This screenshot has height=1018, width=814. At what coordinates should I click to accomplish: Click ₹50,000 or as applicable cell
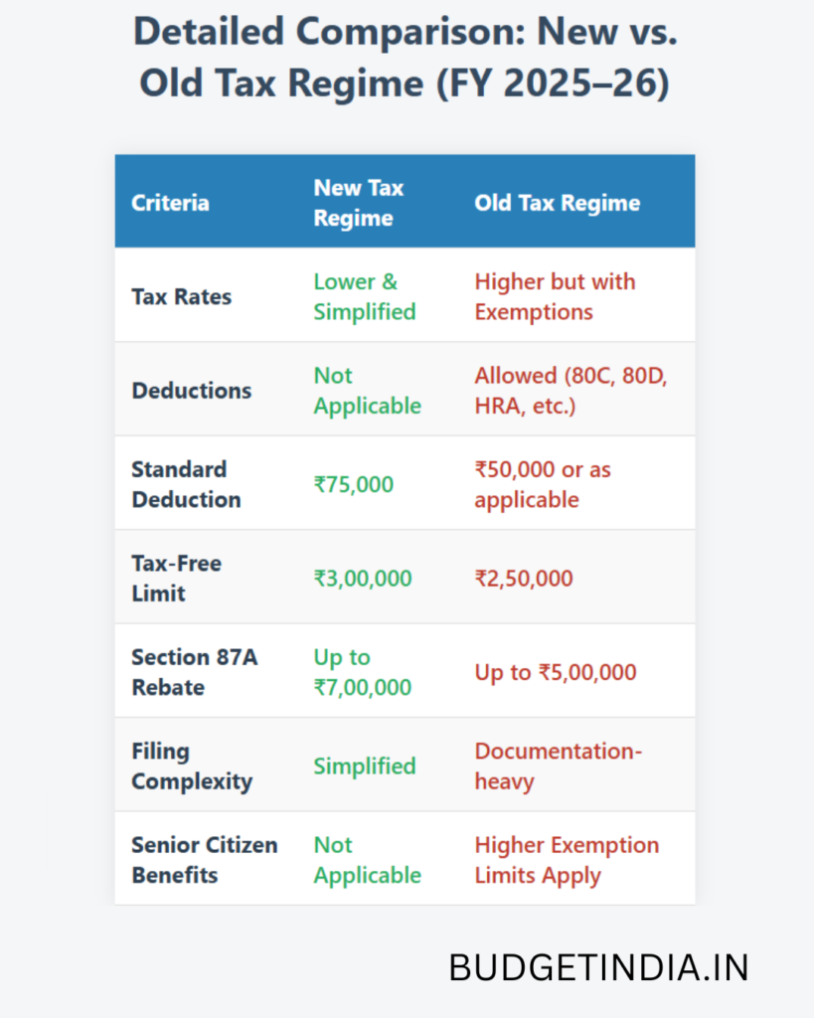coord(542,484)
